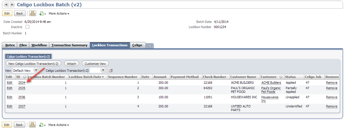Click the Unidentified status cell

click(294, 106)
